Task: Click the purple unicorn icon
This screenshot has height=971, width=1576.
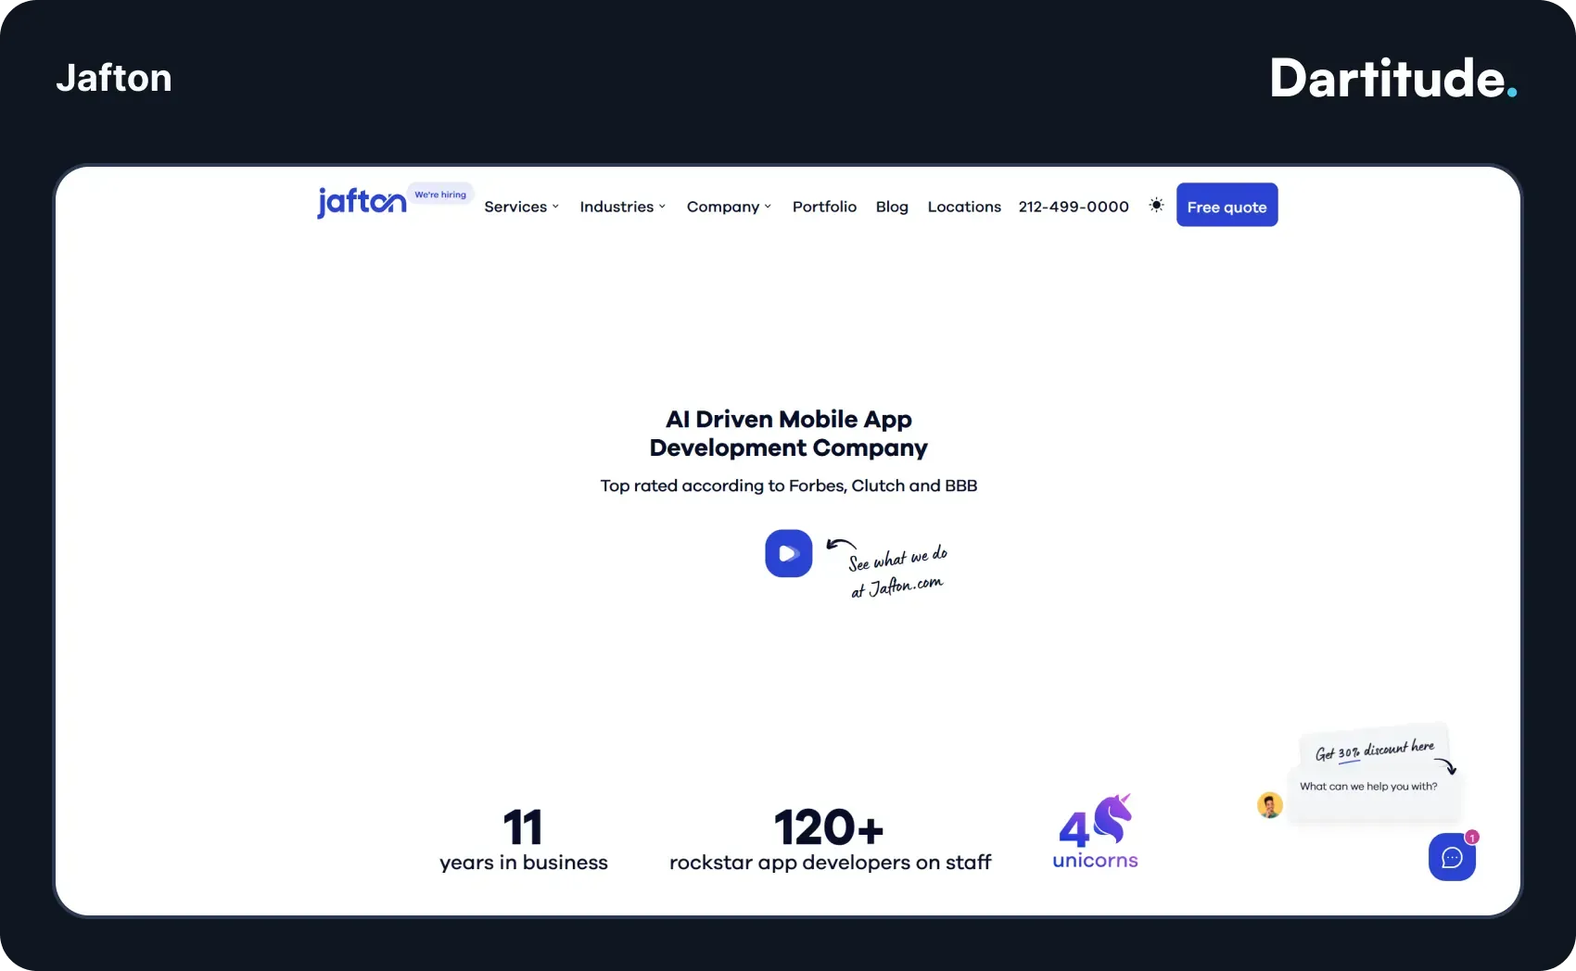Action: pos(1112,818)
